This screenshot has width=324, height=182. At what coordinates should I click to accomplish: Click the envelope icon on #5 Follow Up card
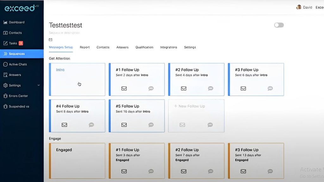pos(124,125)
